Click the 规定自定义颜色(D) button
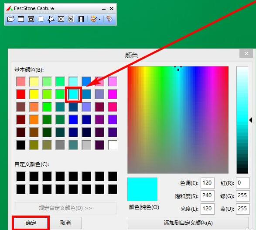The image size is (256, 230). tap(65, 208)
